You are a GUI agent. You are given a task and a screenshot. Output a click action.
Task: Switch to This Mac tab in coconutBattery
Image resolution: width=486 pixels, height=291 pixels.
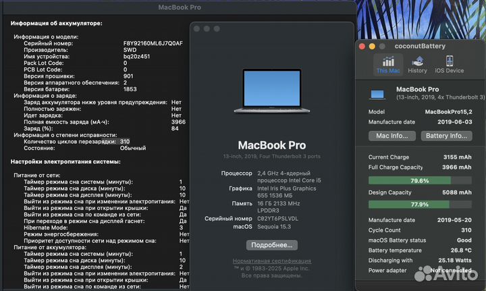click(x=388, y=64)
